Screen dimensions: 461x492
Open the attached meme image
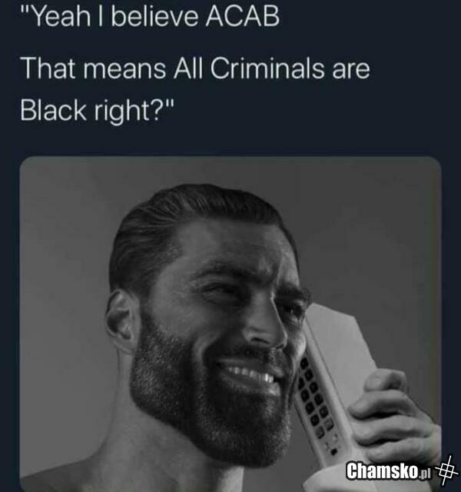coord(230,324)
